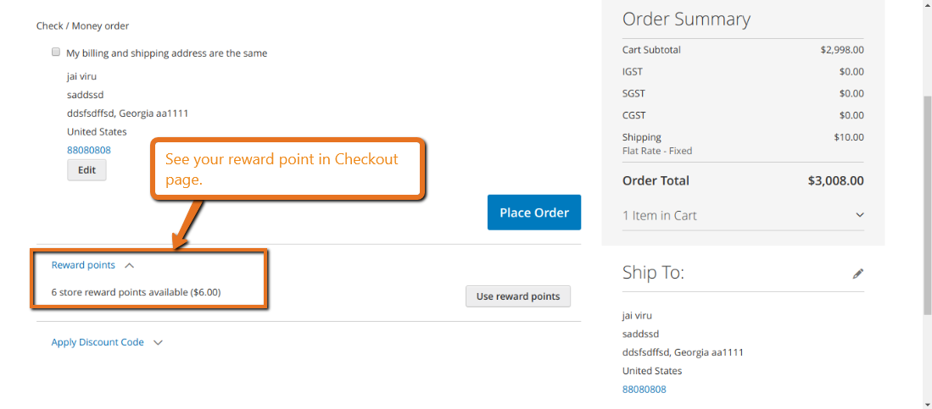Collapse Reward points using the up chevron
The height and width of the screenshot is (409, 932).
click(130, 266)
